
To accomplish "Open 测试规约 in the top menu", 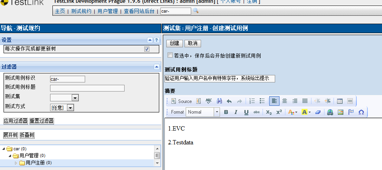I will 81,11.
